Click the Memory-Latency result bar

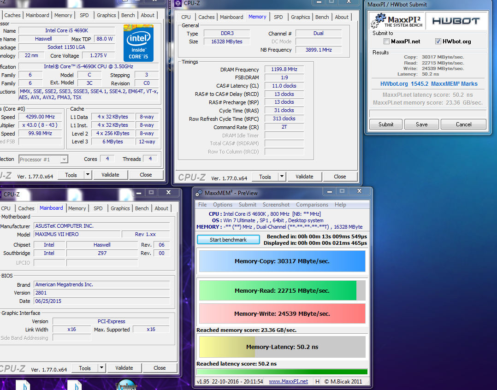click(x=282, y=347)
